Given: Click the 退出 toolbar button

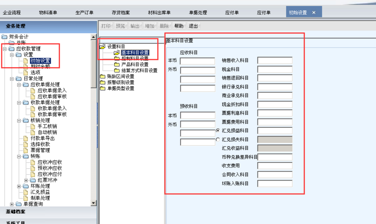Looking at the screenshot, I should click(x=193, y=26).
